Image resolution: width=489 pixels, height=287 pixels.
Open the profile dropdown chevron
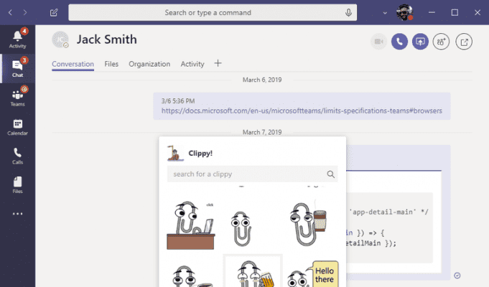[x=385, y=13]
